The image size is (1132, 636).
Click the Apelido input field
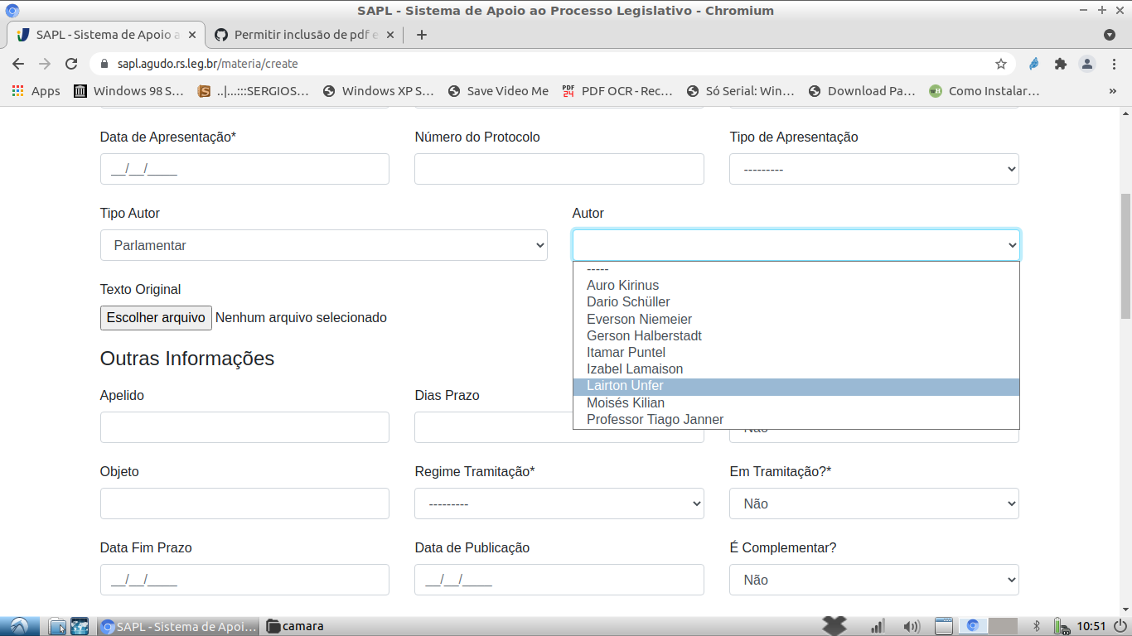coord(244,427)
